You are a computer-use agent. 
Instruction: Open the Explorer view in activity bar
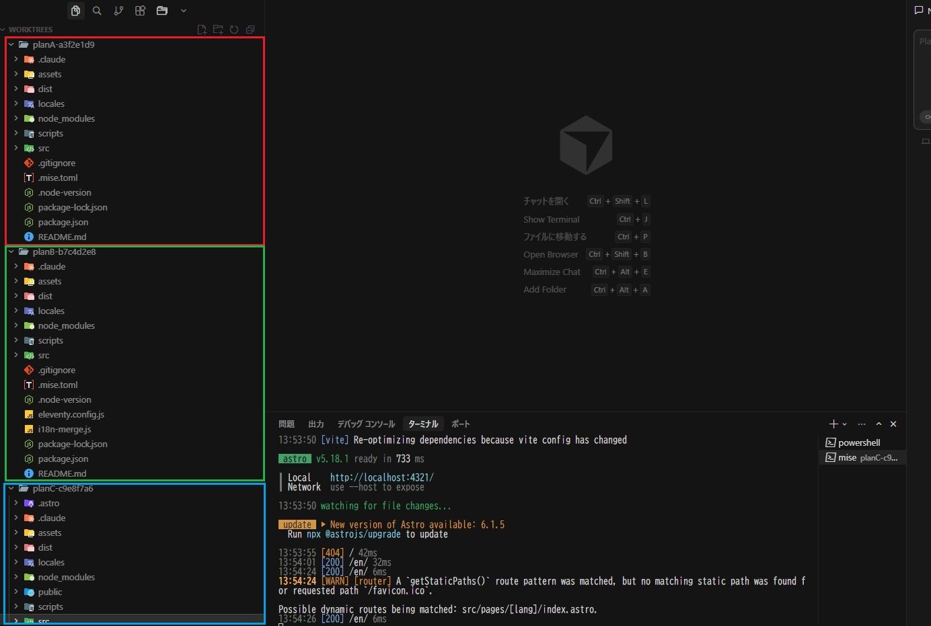pos(75,11)
